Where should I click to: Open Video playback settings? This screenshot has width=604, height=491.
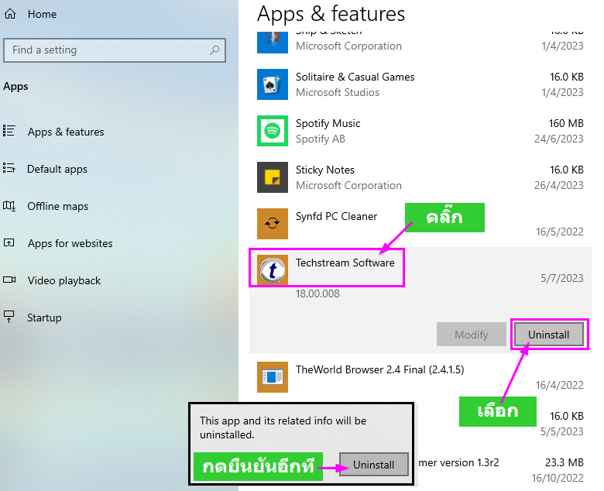(x=64, y=280)
